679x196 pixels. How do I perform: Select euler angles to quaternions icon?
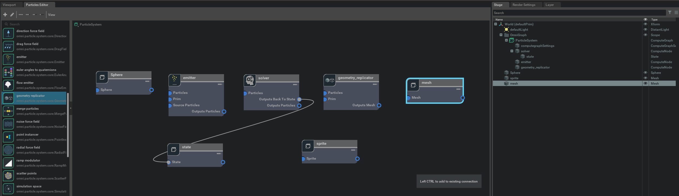(x=8, y=72)
